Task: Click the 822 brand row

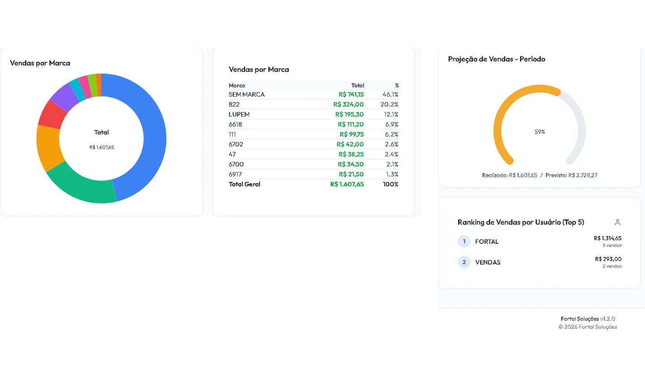Action: [x=313, y=104]
